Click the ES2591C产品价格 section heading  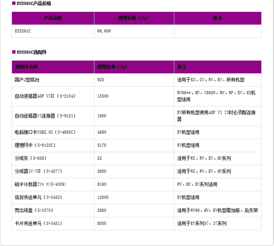point(34,3)
